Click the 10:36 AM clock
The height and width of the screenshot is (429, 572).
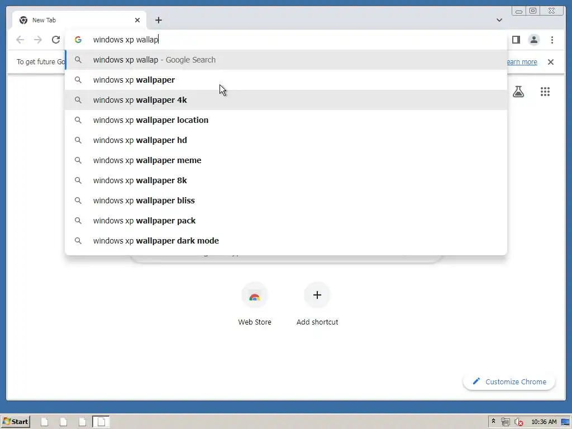click(x=544, y=422)
